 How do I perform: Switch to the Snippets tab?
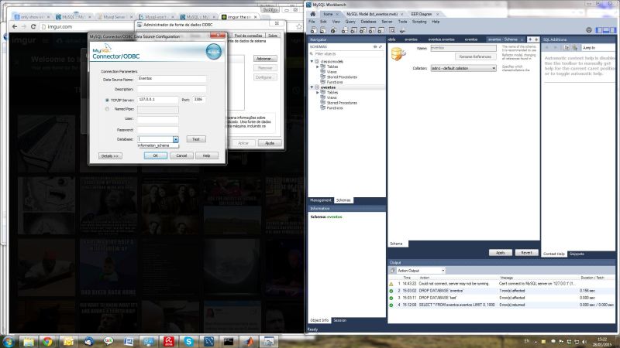pyautogui.click(x=577, y=254)
